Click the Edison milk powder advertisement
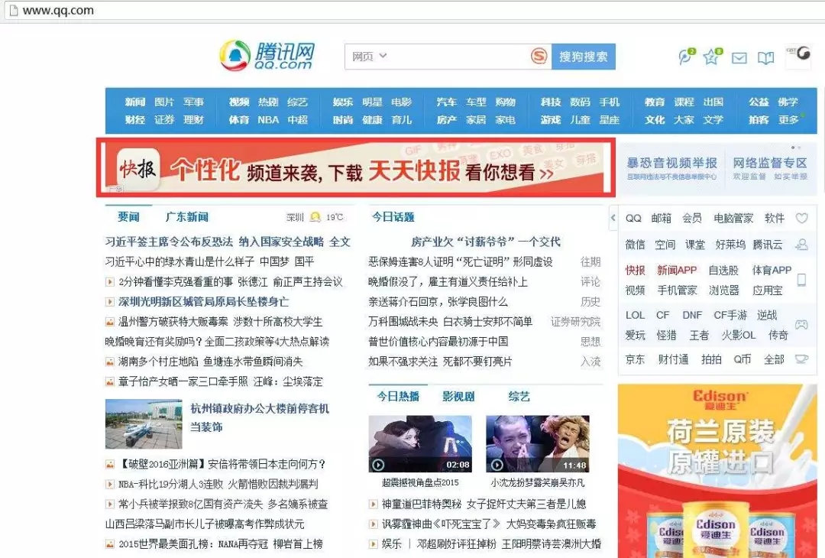The image size is (825, 558). click(716, 471)
